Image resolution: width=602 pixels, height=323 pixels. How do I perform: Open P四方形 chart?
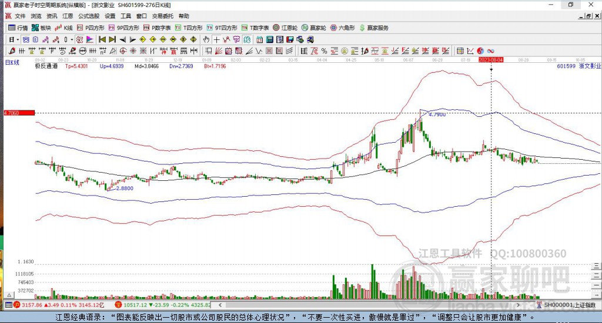91,28
